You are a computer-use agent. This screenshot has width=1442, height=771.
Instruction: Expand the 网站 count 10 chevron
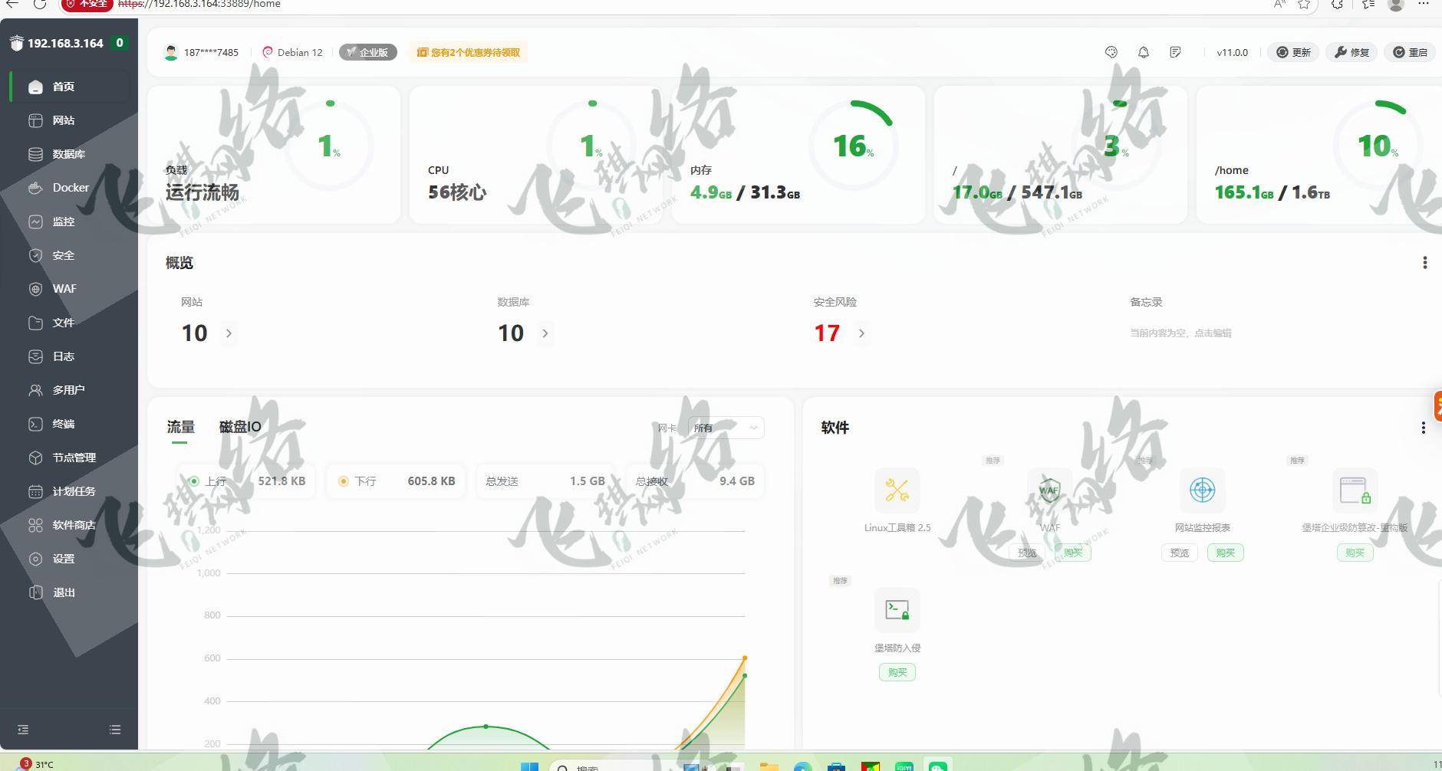pyautogui.click(x=229, y=333)
